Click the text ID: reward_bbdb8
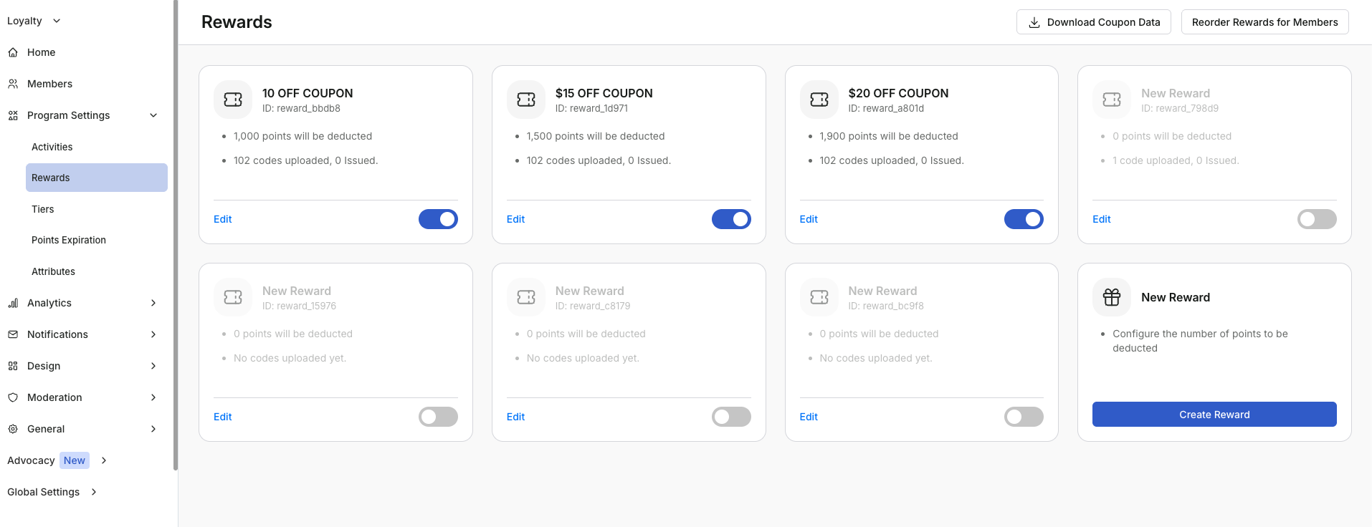Viewport: 1372px width, 527px height. pyautogui.click(x=301, y=108)
